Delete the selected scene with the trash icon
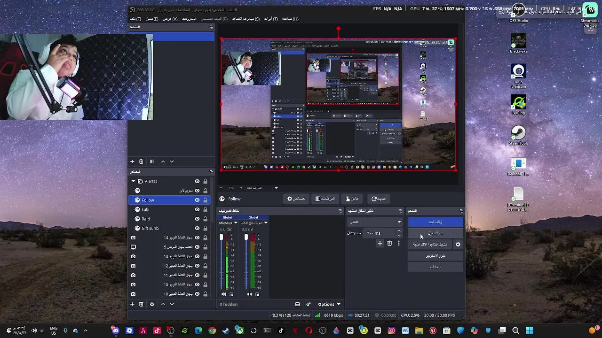The height and width of the screenshot is (338, 602). [141, 161]
